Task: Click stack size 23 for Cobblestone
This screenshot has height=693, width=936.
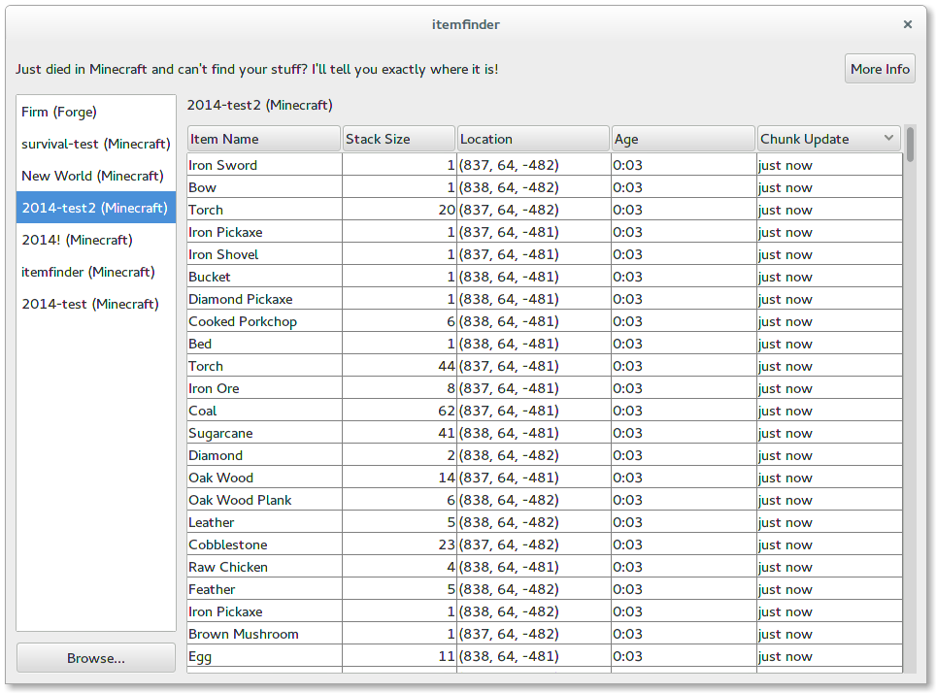Action: (447, 544)
